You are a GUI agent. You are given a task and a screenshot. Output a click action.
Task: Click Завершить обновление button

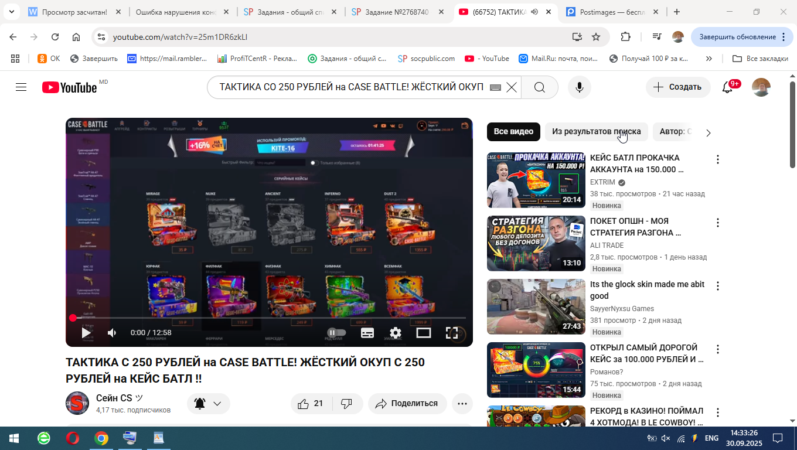coord(742,37)
